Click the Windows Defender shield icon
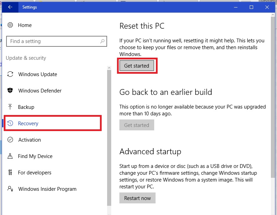This screenshot has height=215, width=277. 10,91
